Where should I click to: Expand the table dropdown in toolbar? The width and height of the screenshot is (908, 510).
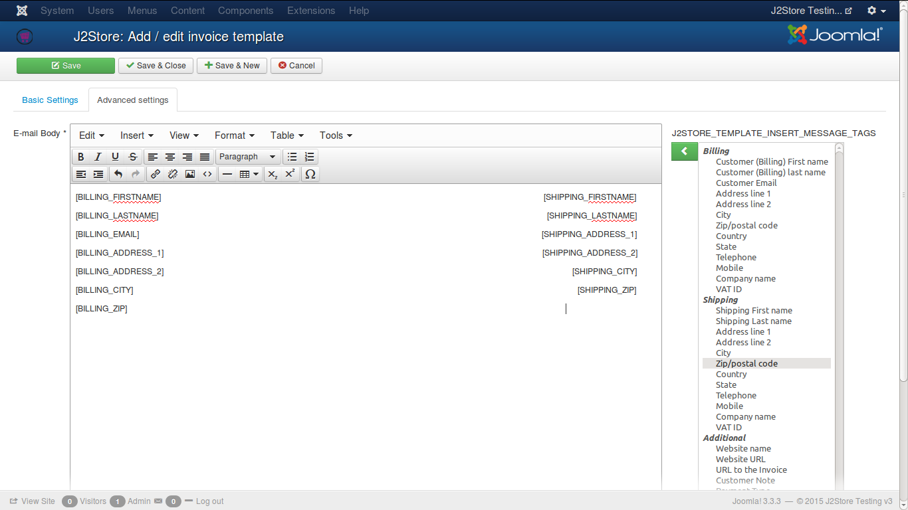click(x=249, y=174)
